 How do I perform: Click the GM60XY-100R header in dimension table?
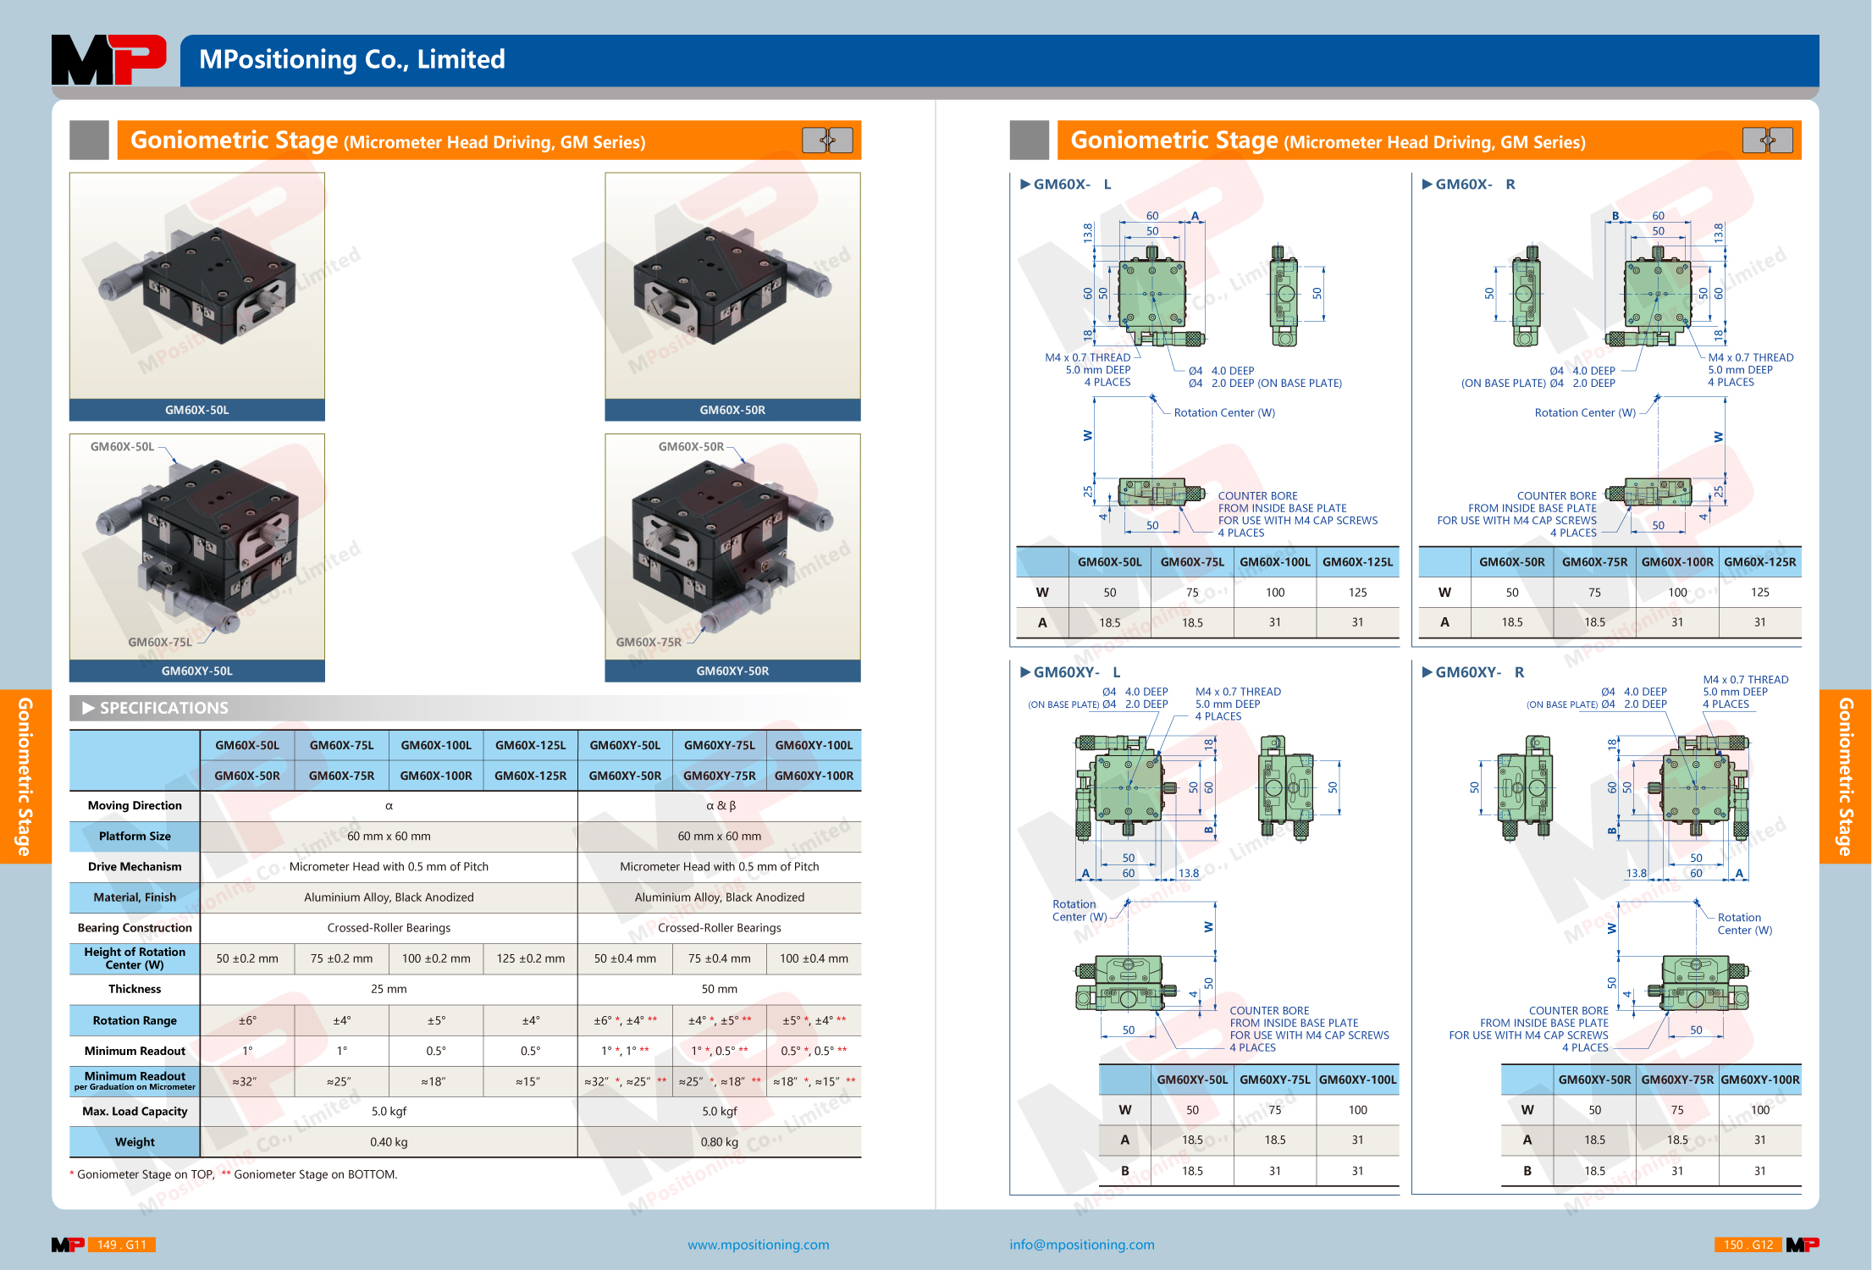[x=1760, y=1079]
